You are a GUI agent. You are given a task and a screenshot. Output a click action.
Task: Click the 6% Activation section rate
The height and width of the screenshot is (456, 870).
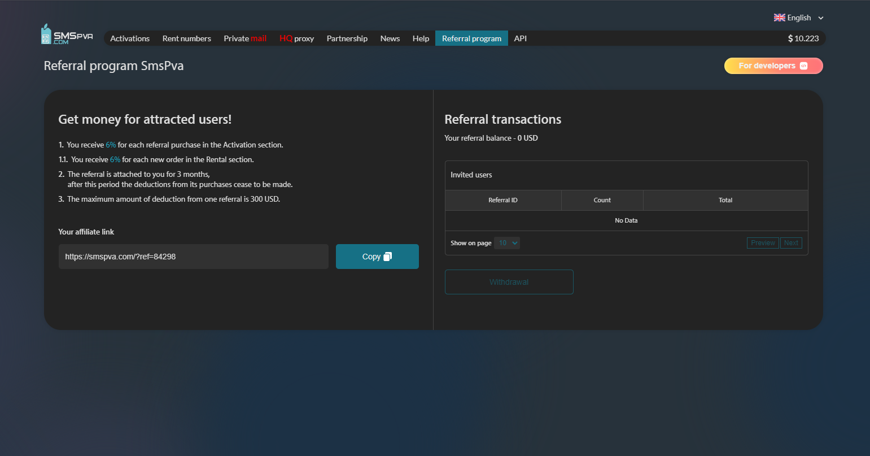tap(111, 145)
